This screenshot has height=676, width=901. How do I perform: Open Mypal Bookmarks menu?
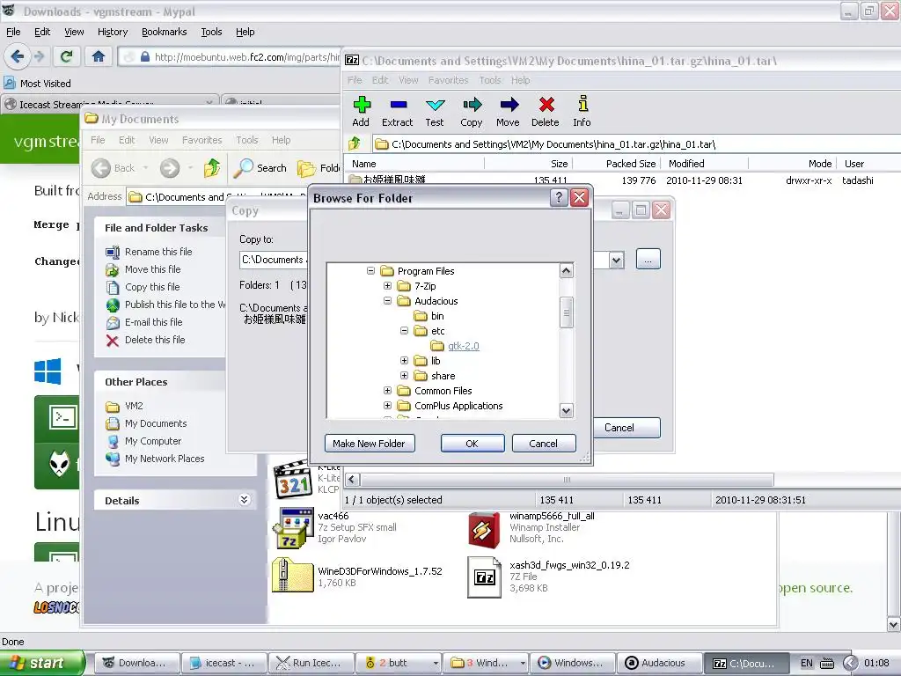tap(165, 32)
